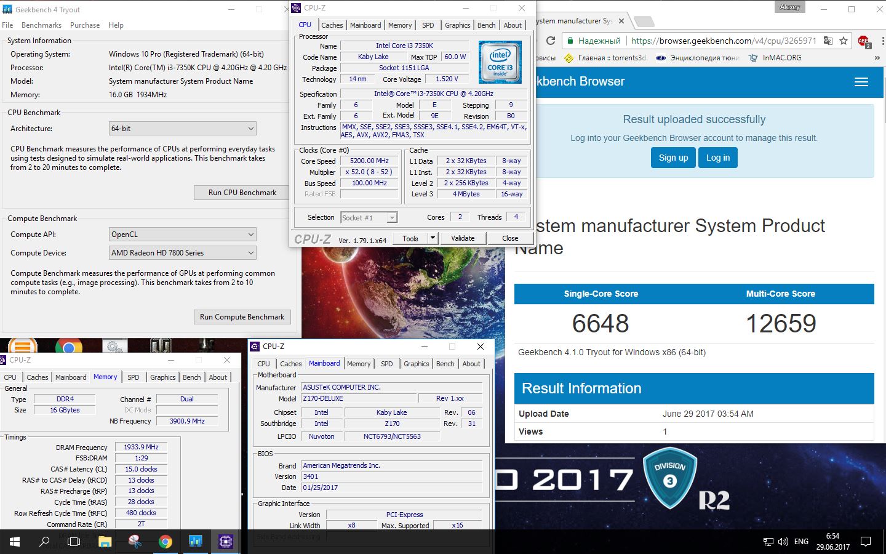Bookmark this page with the star icon

[844, 41]
